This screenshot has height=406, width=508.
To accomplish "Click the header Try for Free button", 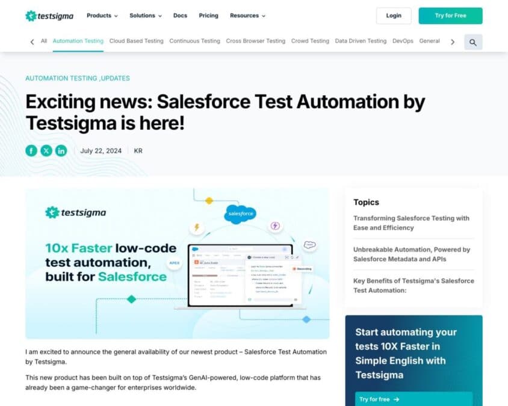I will coord(450,16).
